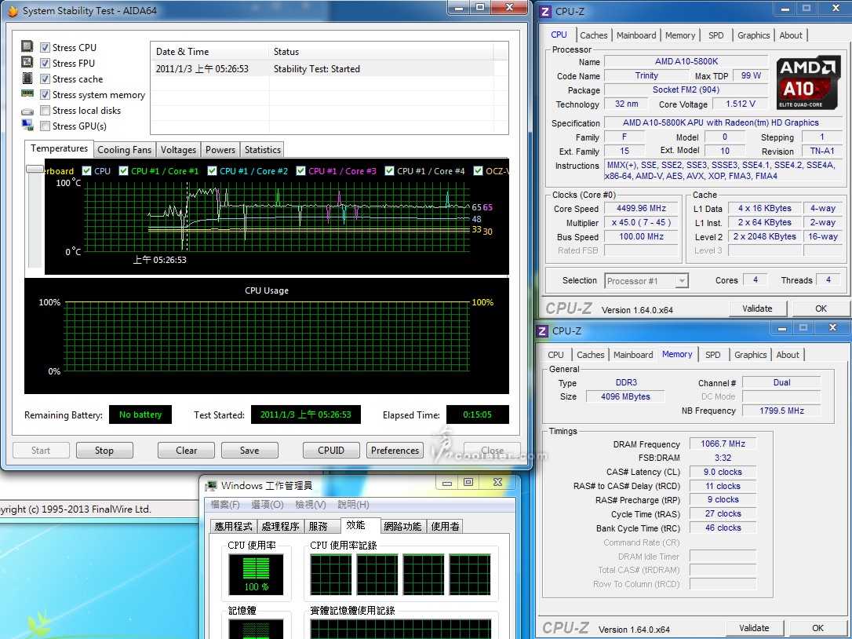Screen dimensions: 852x639
Task: Click the AIDA64 flame icon in title bar
Action: point(12,10)
